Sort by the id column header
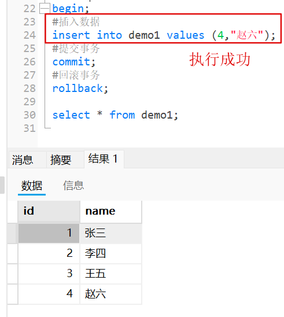 click(x=49, y=212)
